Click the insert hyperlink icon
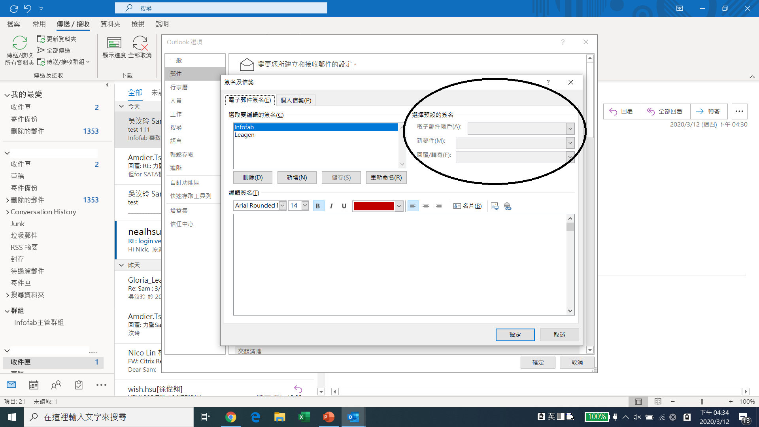 (x=508, y=206)
